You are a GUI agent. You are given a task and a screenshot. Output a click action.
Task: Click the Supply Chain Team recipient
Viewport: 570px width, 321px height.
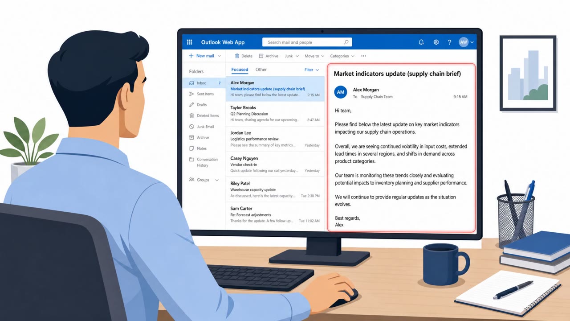point(377,97)
